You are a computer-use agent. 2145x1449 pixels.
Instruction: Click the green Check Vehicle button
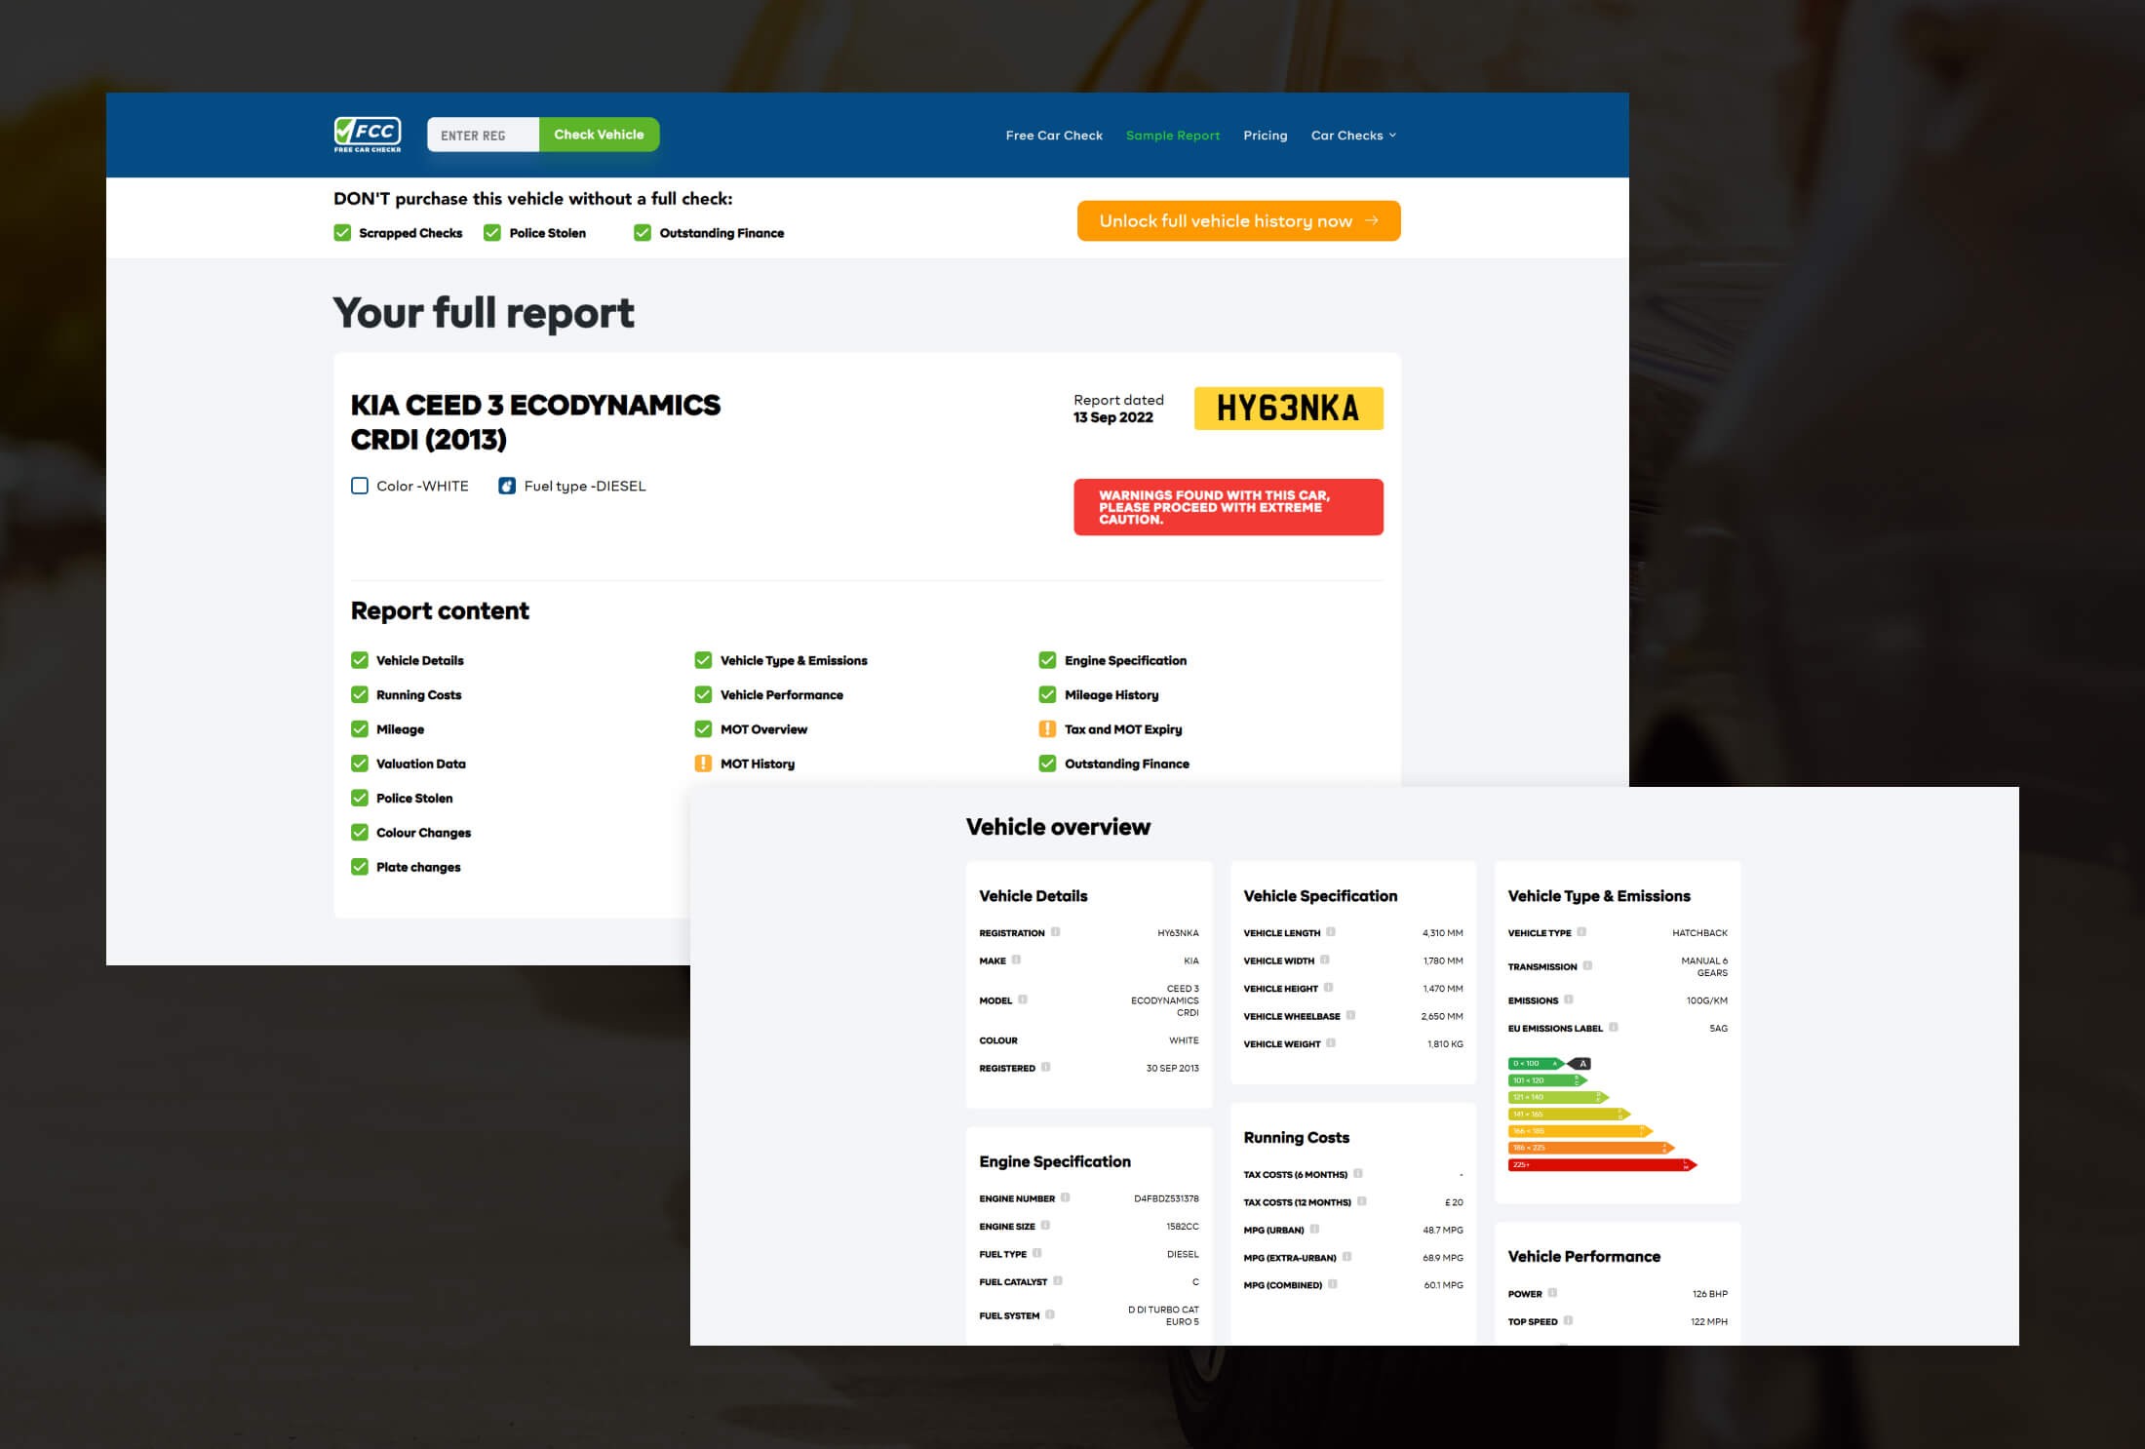[599, 135]
